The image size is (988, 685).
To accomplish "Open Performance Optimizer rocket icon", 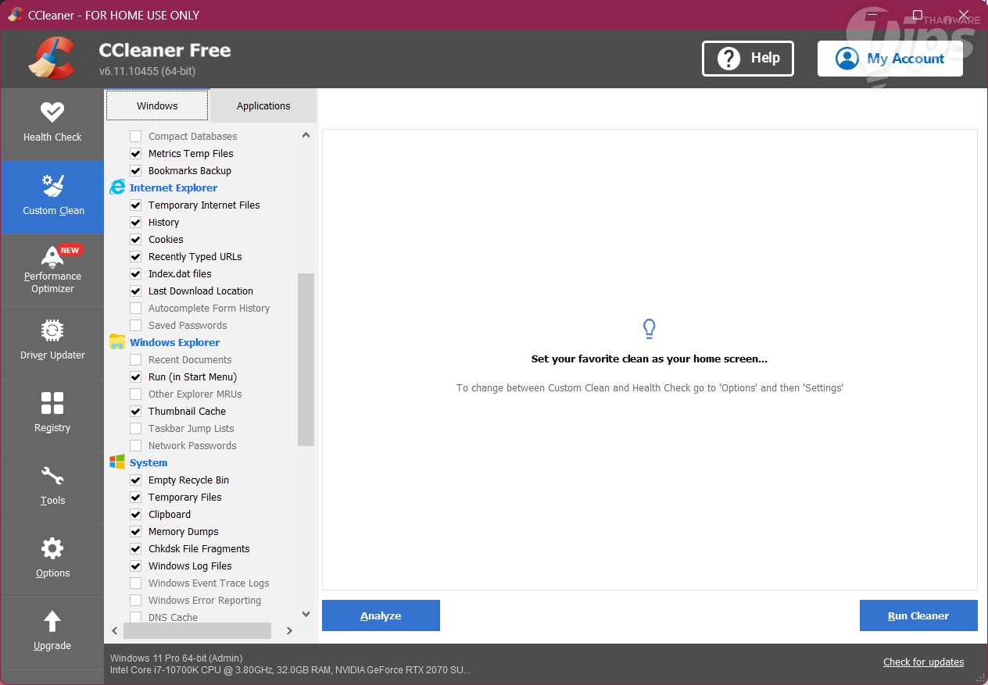I will [x=52, y=255].
